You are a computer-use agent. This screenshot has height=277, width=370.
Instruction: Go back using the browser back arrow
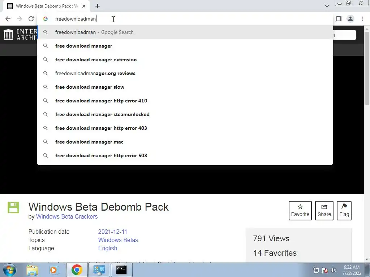(8, 19)
